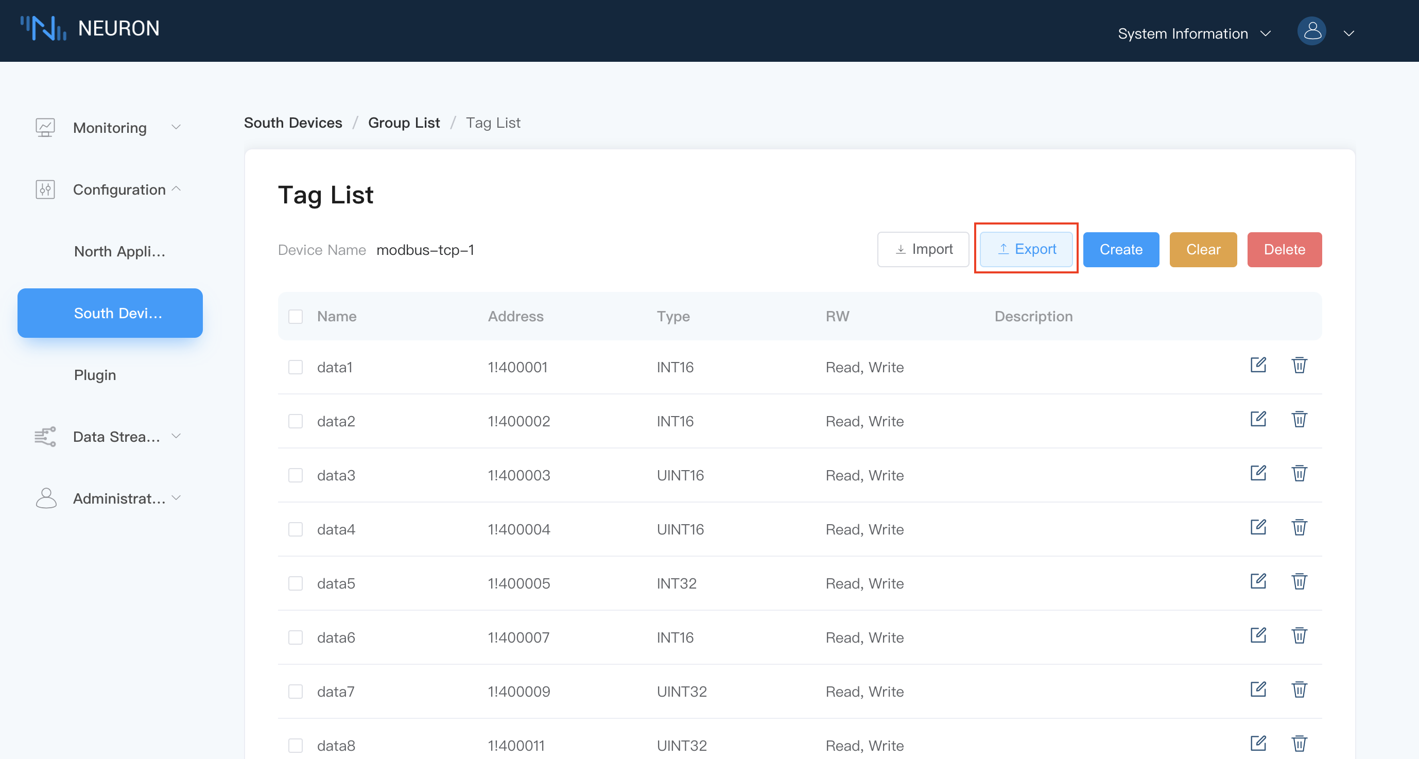The height and width of the screenshot is (759, 1419).
Task: Toggle the select-all checkbox in table header
Action: coord(295,316)
